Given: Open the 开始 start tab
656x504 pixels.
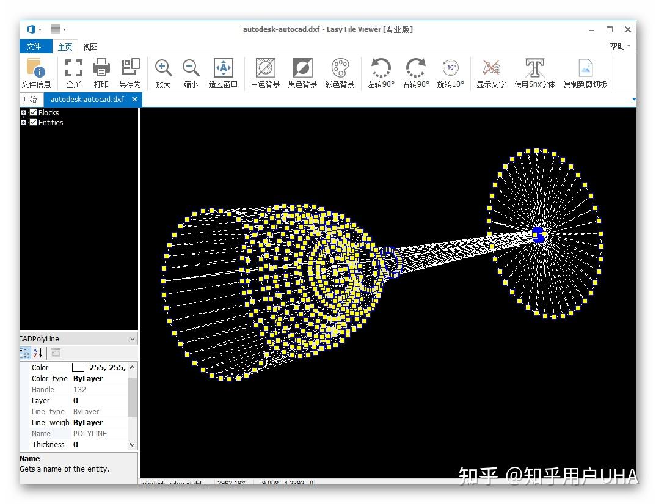Looking at the screenshot, I should (x=30, y=100).
